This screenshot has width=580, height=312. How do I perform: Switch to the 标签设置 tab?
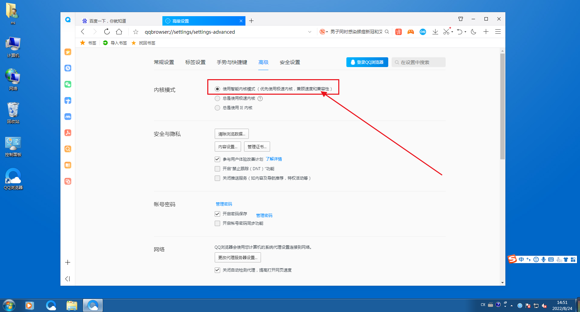[x=195, y=62]
